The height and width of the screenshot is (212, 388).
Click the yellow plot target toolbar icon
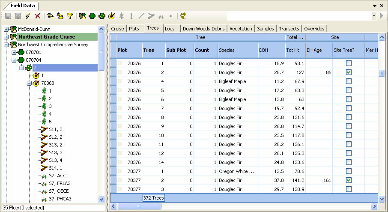point(112,16)
